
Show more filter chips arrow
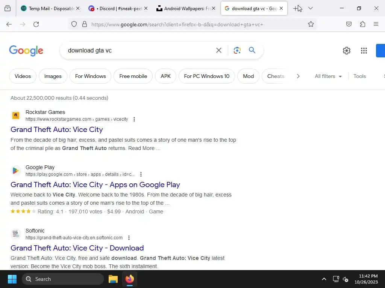click(298, 76)
